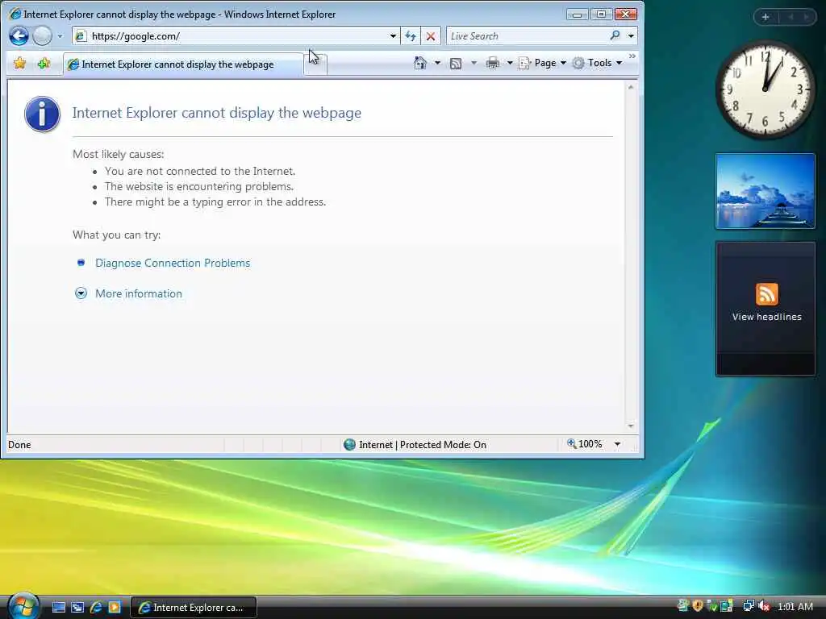The width and height of the screenshot is (826, 619).
Task: Expand the Home button dropdown arrow
Action: coord(437,63)
